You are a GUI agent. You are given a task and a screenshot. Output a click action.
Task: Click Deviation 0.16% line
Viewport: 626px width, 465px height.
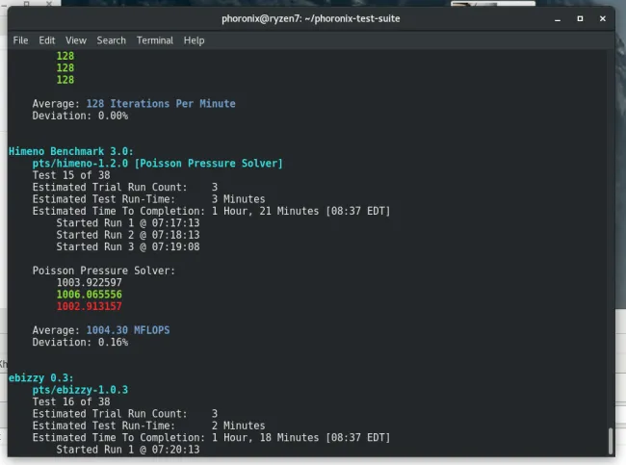pos(80,343)
